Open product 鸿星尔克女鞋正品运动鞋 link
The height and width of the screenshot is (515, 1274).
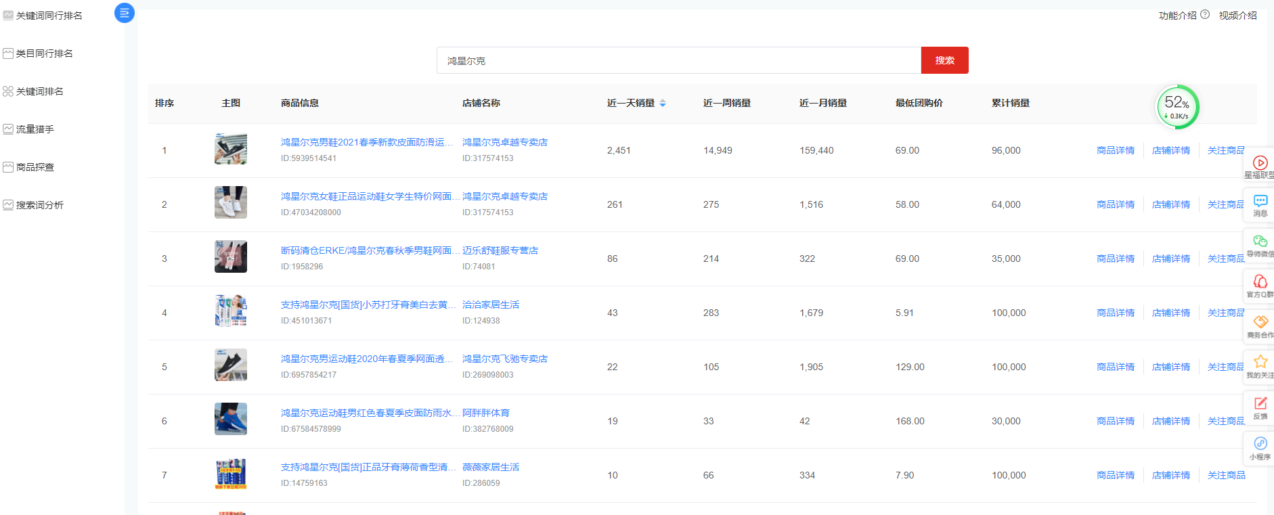click(x=370, y=196)
